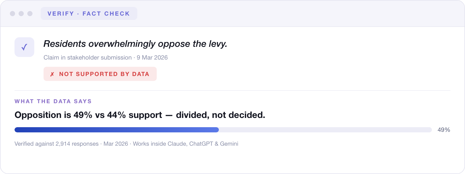
Task: Click the middle gray window dot
Action: [x=21, y=14]
